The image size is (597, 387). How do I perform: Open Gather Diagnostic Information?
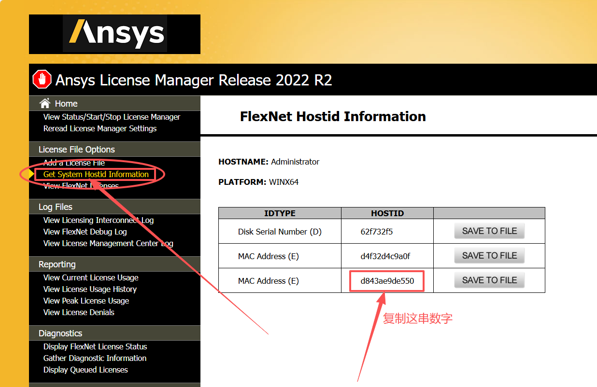(95, 358)
